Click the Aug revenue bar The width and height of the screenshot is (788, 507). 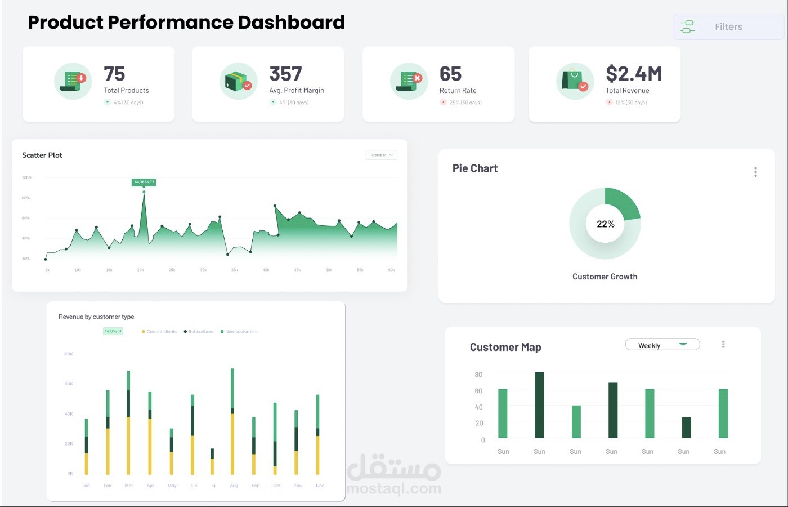[232, 421]
